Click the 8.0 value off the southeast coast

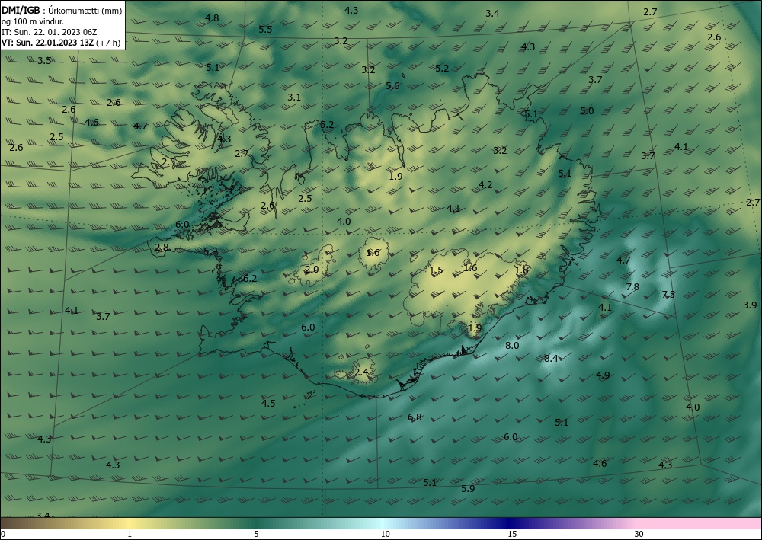[512, 346]
